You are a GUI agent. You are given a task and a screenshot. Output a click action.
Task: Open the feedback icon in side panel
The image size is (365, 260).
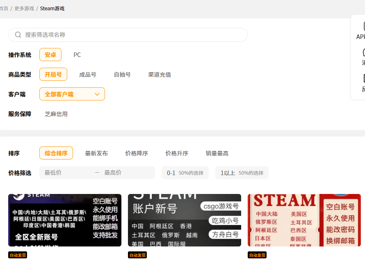(x=363, y=78)
